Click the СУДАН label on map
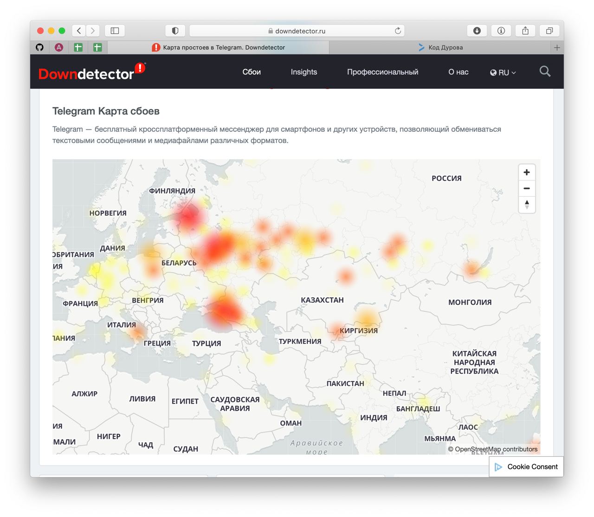Screen dimensions: 594x517 coord(186,449)
